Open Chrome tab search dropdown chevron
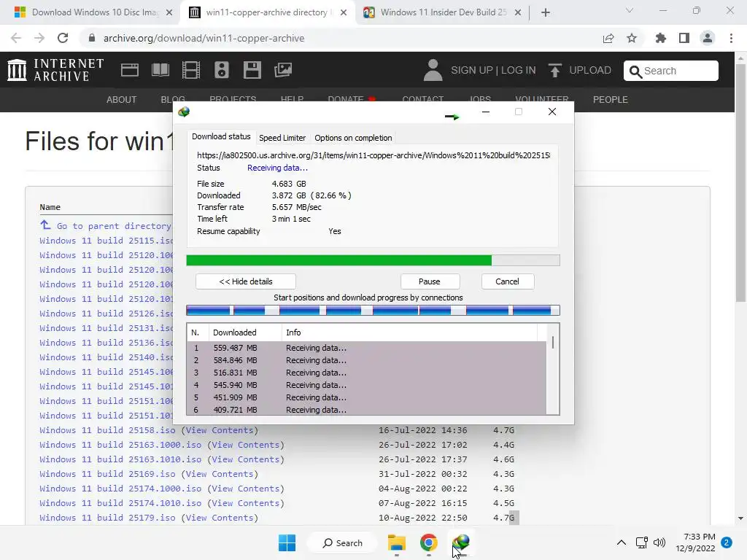 630,10
